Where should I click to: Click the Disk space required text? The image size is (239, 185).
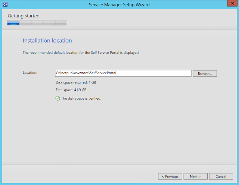pos(73,82)
